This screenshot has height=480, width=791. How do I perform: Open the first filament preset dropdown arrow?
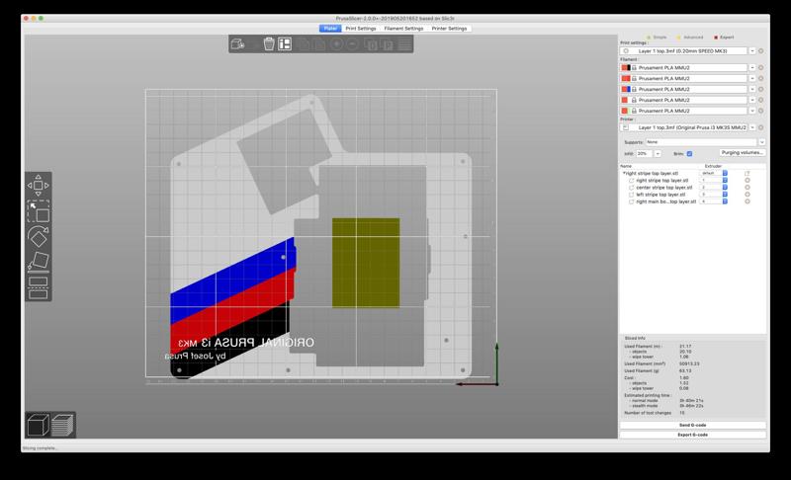752,67
